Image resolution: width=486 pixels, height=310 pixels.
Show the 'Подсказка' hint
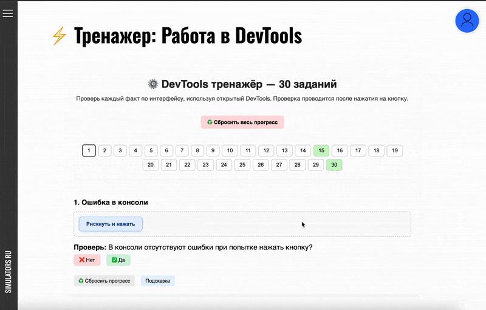tap(158, 281)
